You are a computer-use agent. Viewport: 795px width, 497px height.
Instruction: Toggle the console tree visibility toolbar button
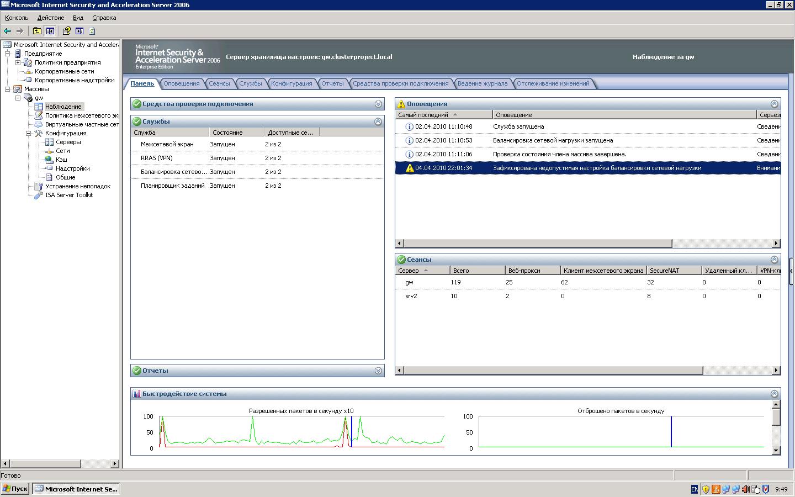(50, 31)
